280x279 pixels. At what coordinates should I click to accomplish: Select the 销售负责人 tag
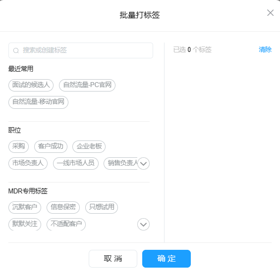click(121, 163)
